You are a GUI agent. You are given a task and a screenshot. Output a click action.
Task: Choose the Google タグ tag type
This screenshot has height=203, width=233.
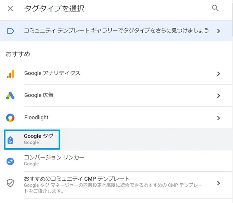(116, 139)
